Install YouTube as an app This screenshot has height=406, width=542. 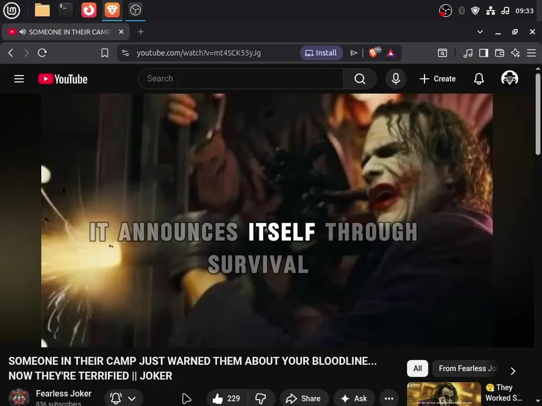(x=321, y=53)
